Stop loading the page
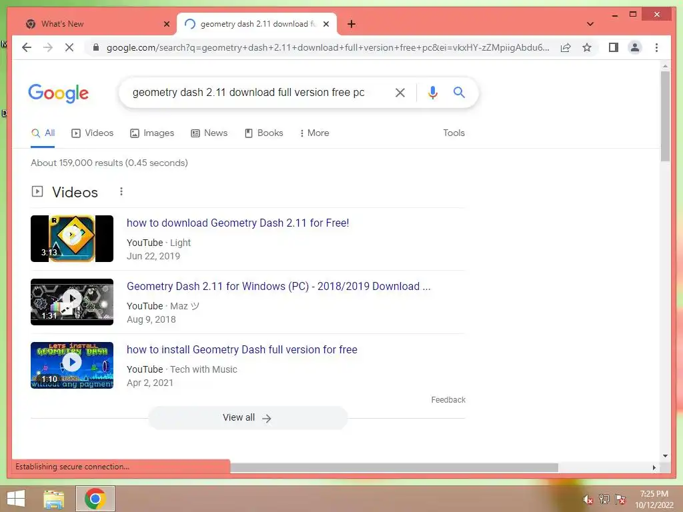 pyautogui.click(x=69, y=47)
